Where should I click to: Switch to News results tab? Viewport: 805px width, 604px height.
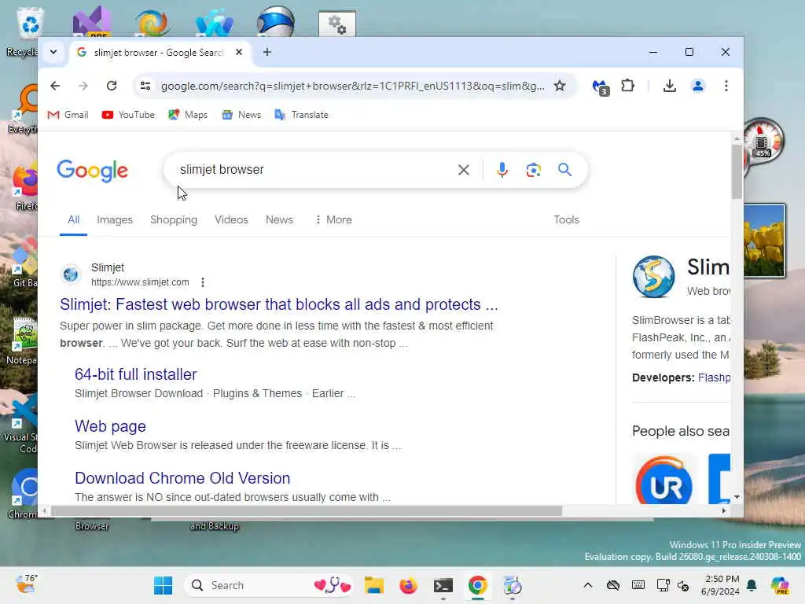[279, 220]
